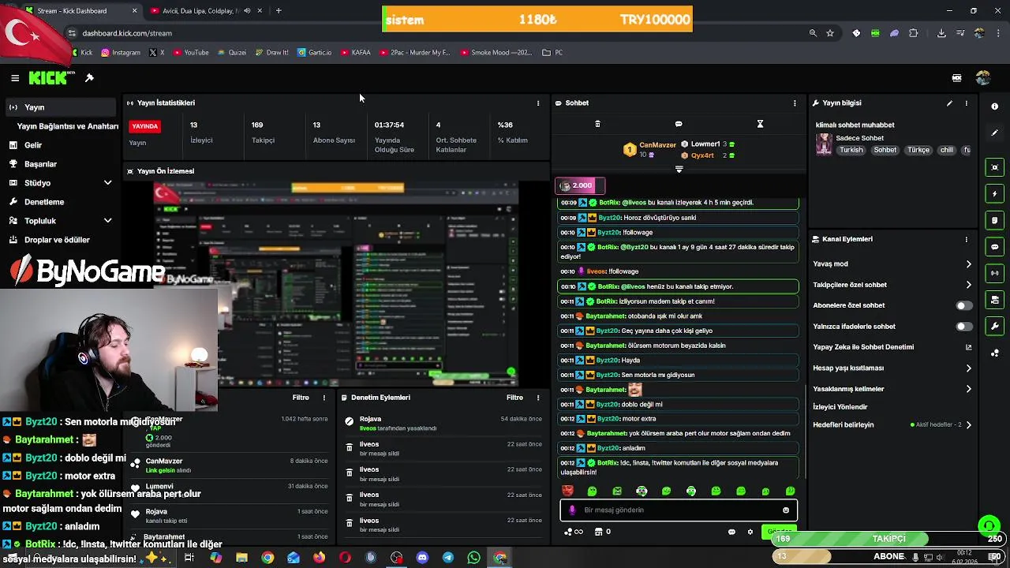
Task: Click the pin icon next to Kick logo
Action: [89, 78]
